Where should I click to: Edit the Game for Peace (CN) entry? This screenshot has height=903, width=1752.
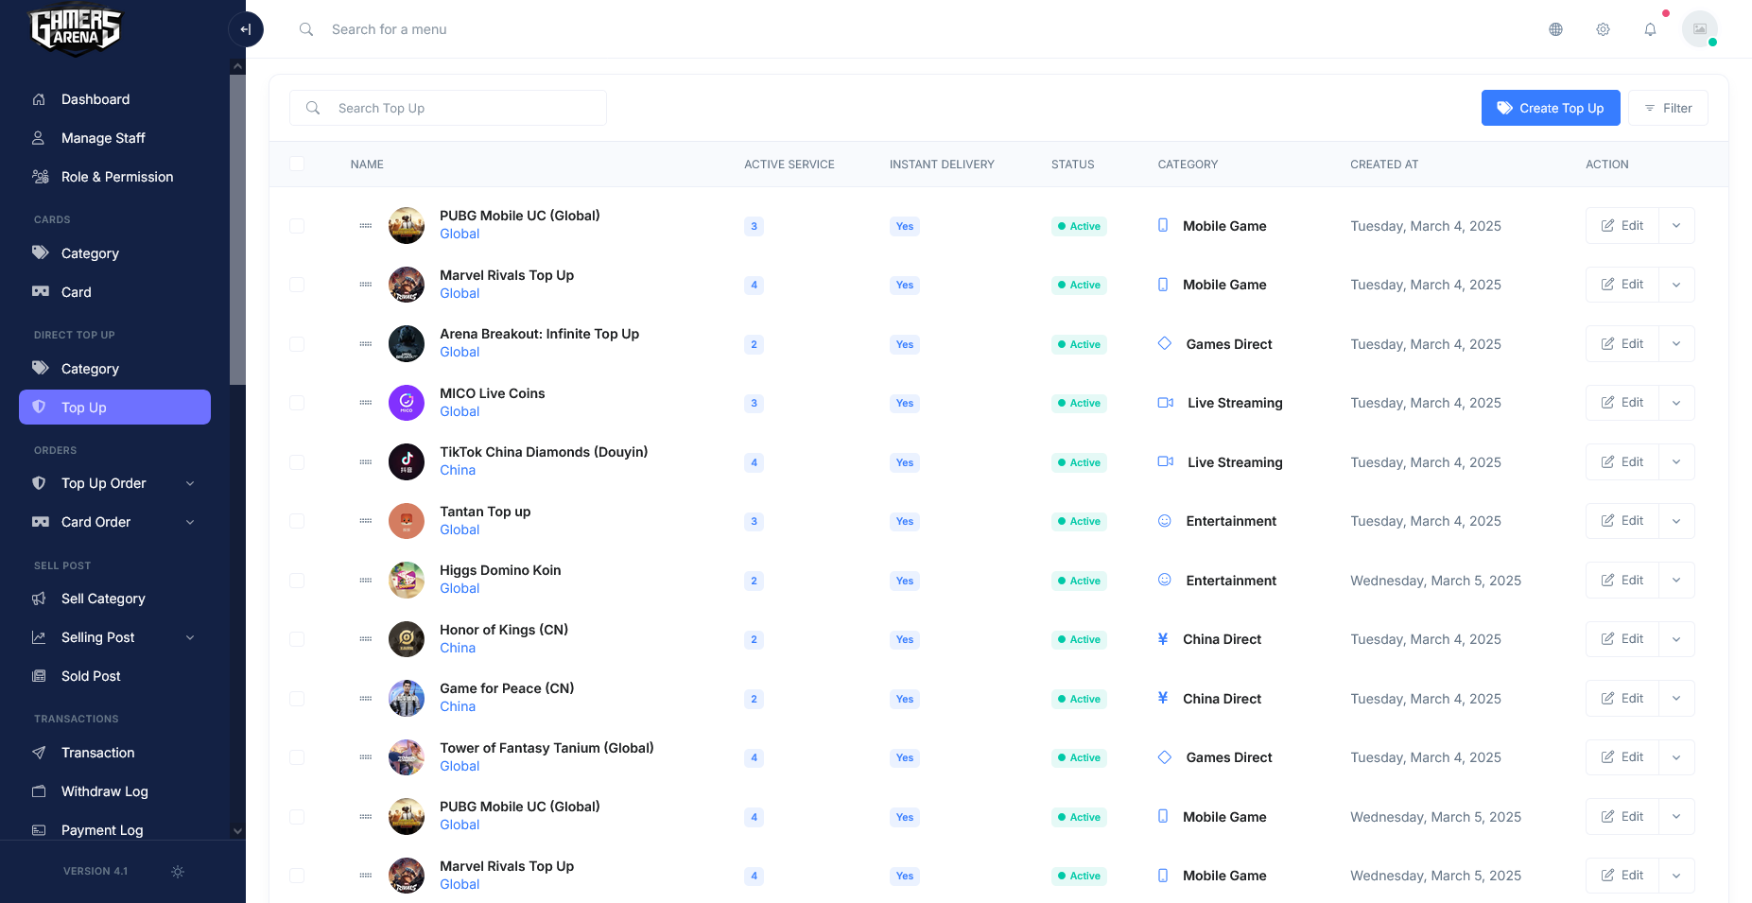point(1622,699)
